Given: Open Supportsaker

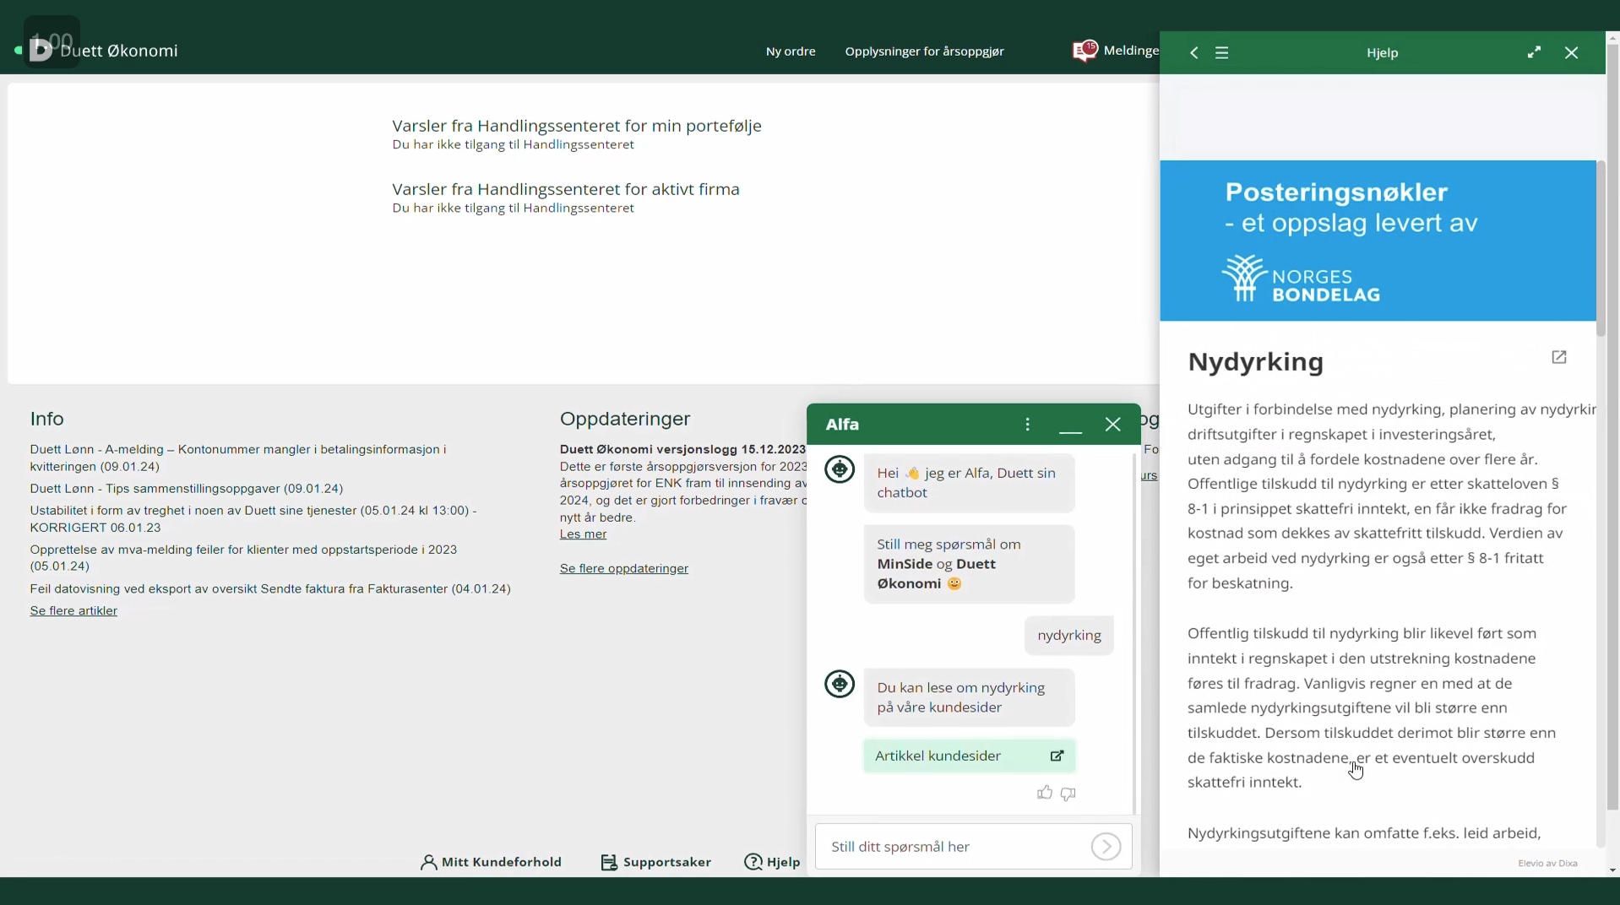Looking at the screenshot, I should pos(655,862).
